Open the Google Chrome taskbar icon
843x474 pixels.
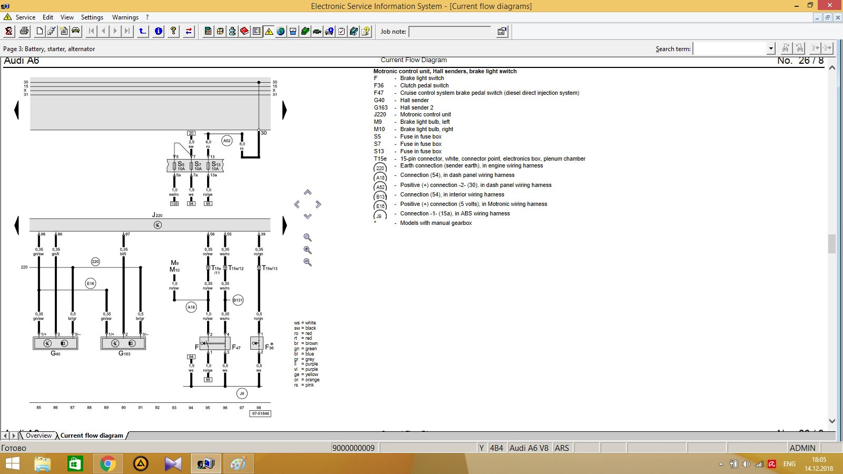point(107,463)
